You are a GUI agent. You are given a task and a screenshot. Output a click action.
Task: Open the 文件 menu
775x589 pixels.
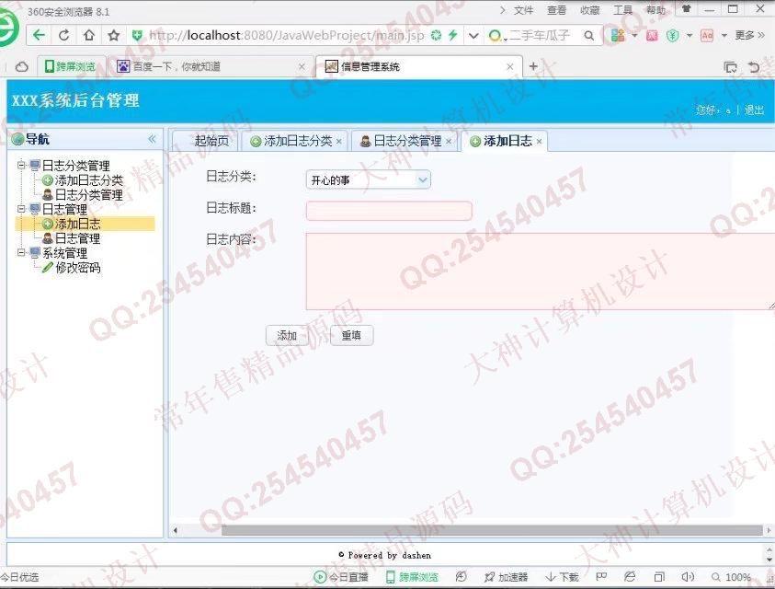[x=523, y=10]
